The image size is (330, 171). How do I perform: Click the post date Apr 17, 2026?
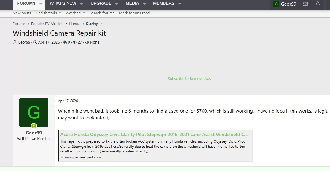pyautogui.click(x=68, y=101)
